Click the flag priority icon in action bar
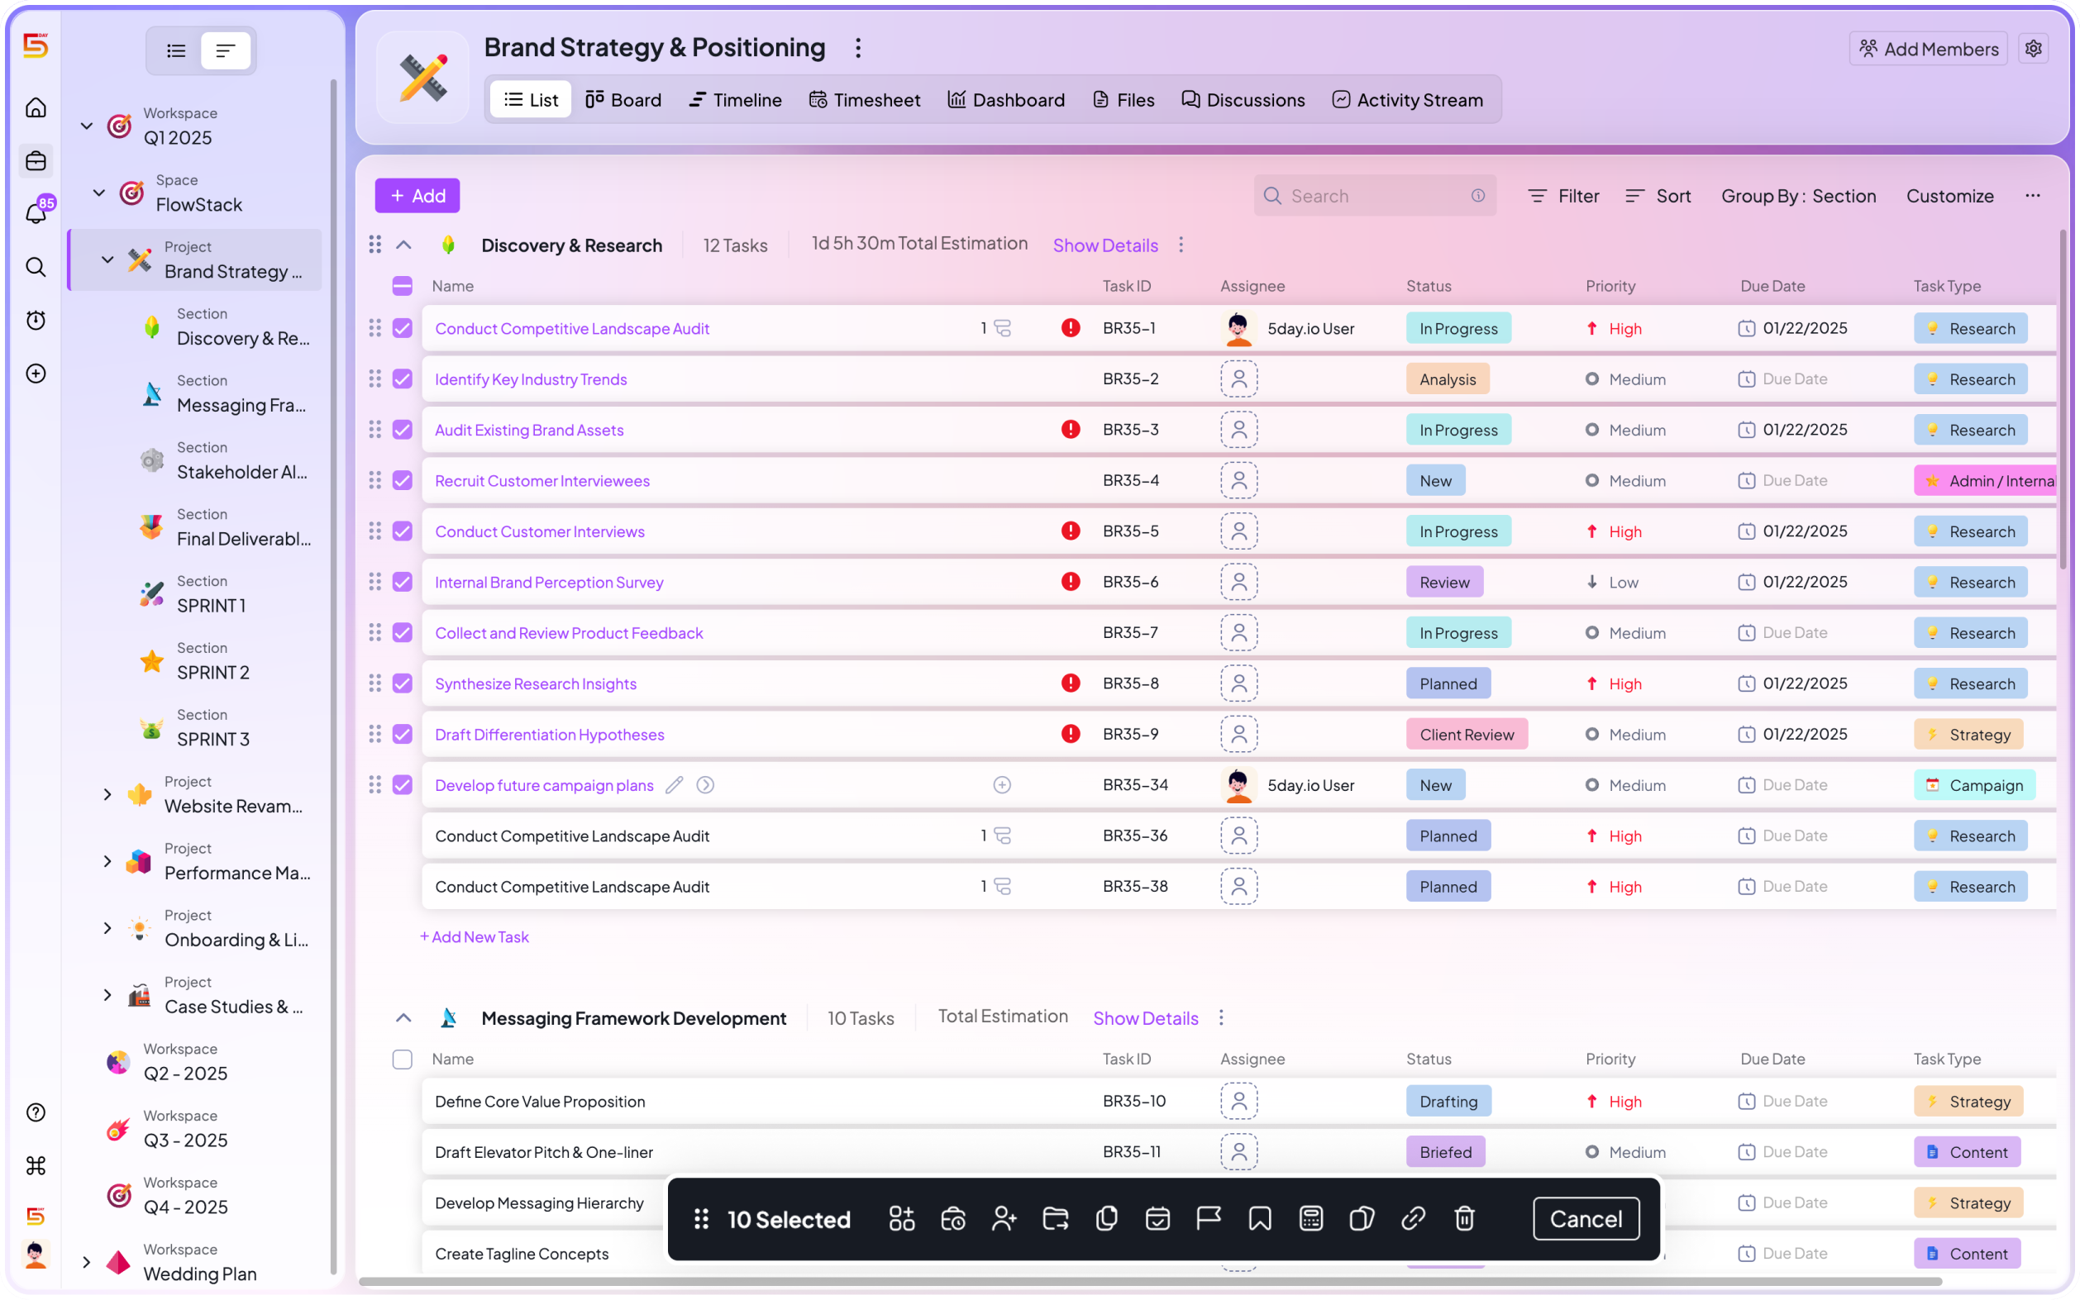 click(x=1209, y=1218)
